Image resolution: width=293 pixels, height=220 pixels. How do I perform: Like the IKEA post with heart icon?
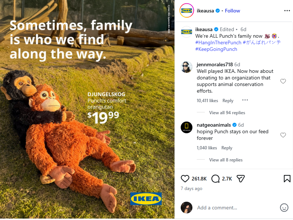(x=185, y=179)
